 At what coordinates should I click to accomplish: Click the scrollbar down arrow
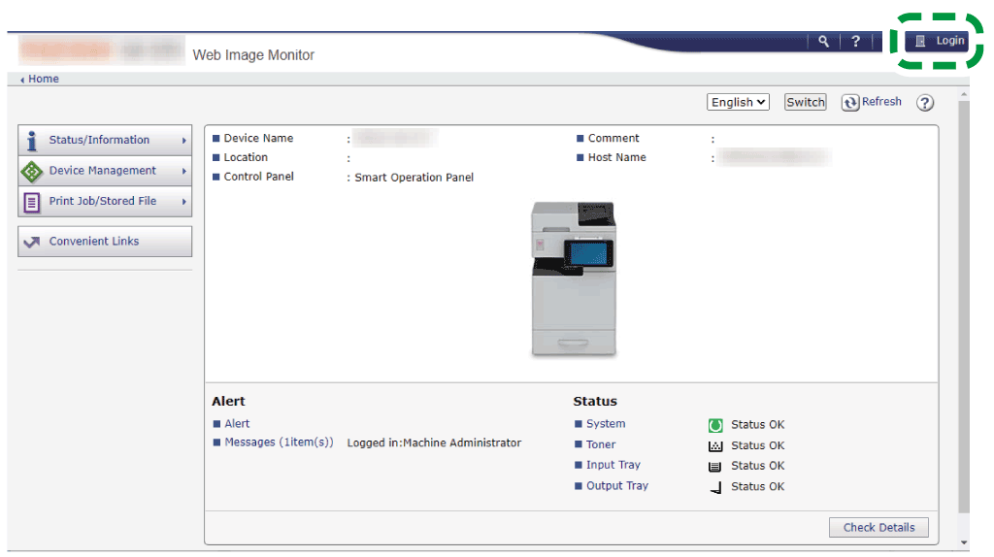tap(964, 543)
